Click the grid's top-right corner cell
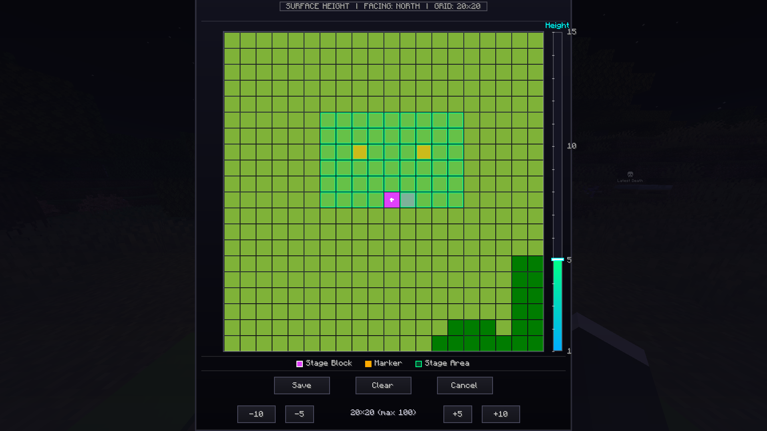This screenshot has height=431, width=767. point(535,40)
